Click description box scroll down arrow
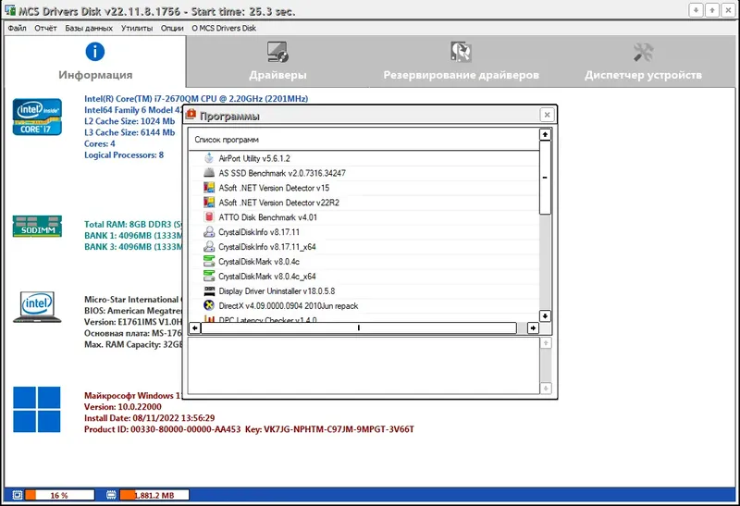This screenshot has height=506, width=740. (546, 388)
